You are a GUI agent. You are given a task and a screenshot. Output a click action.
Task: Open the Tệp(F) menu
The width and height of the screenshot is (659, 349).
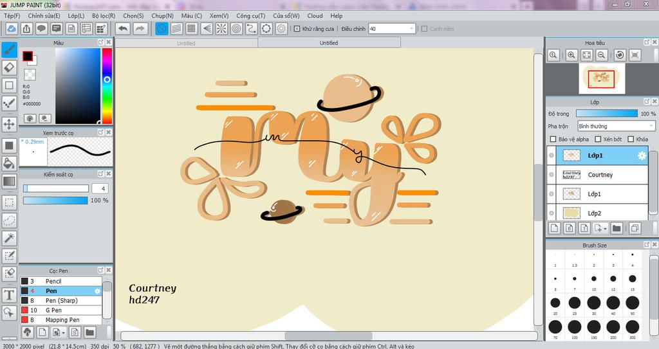coord(12,15)
